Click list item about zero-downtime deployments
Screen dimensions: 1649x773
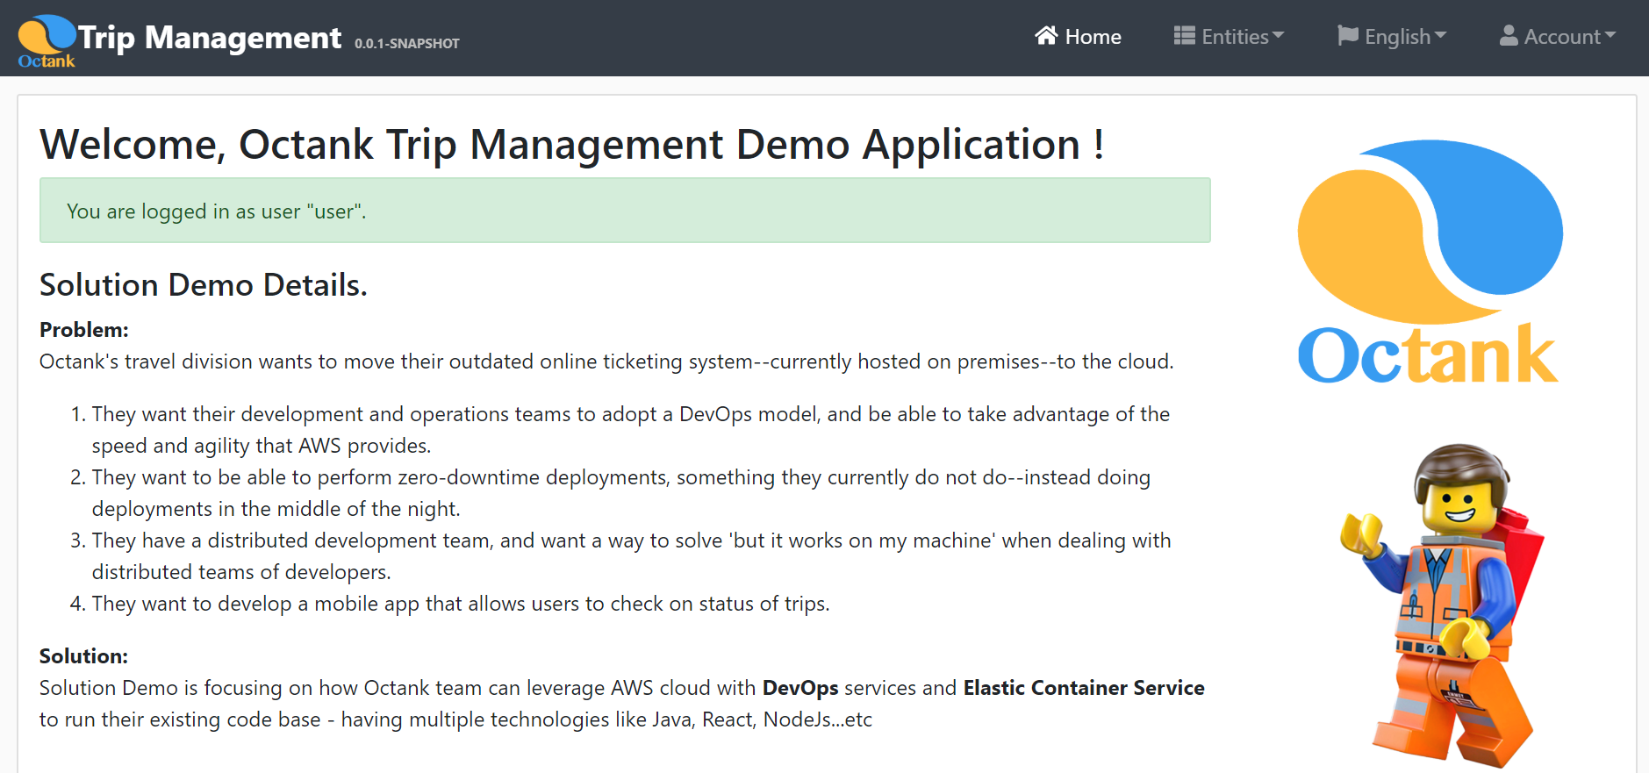click(620, 493)
